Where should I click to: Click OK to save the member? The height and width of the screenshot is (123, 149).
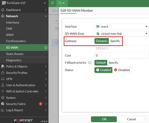click(104, 119)
